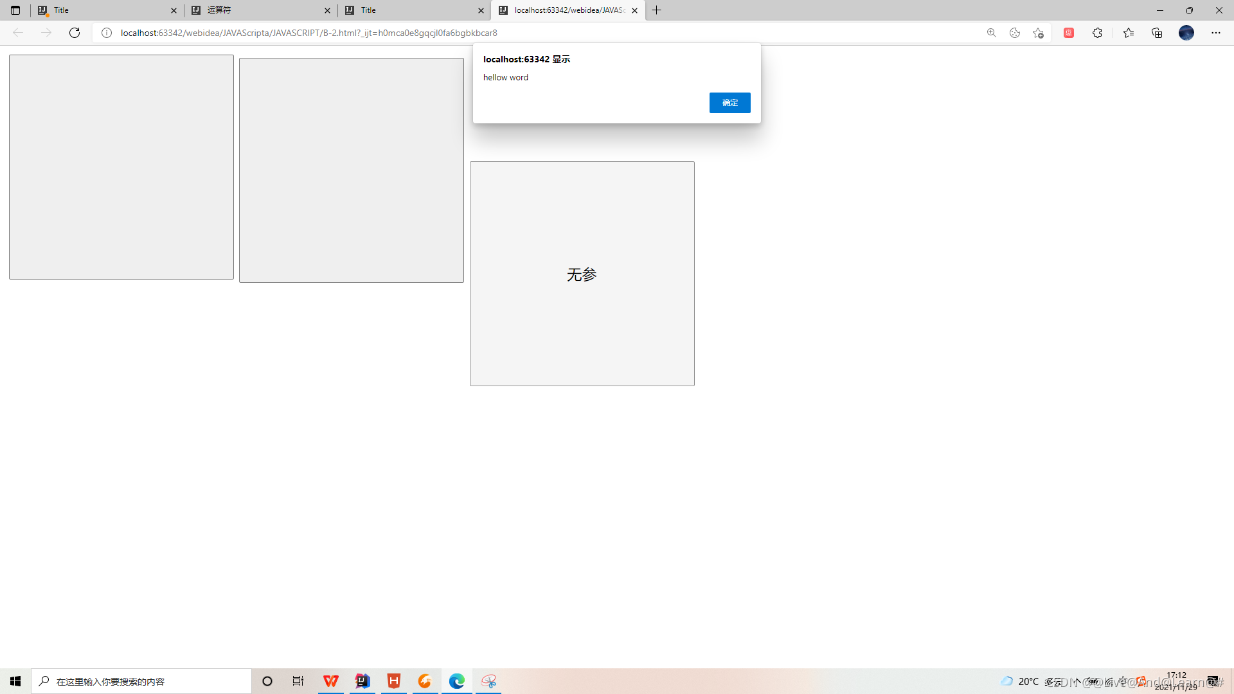Click the address bar URL
The image size is (1234, 694).
[x=309, y=33]
